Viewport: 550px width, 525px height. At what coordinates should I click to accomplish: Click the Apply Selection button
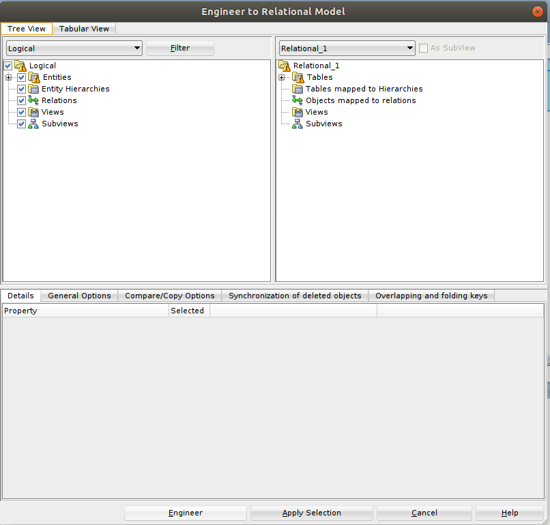(x=311, y=513)
